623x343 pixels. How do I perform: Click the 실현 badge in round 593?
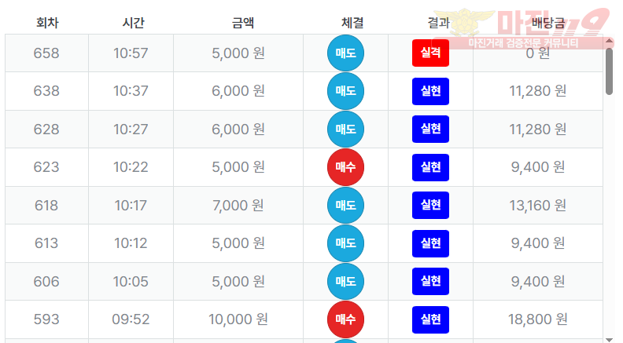coord(430,319)
